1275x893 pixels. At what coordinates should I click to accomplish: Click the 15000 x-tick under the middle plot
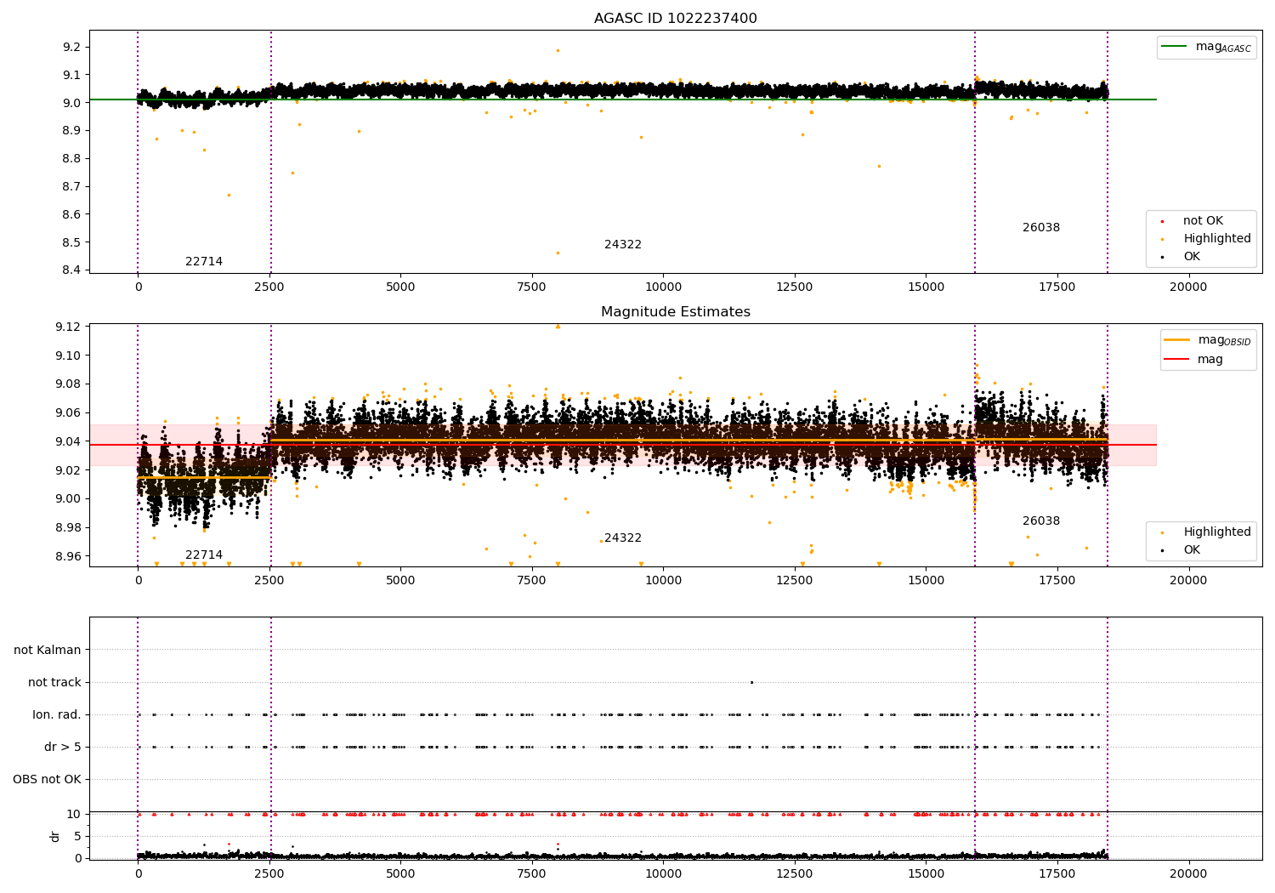[x=926, y=581]
